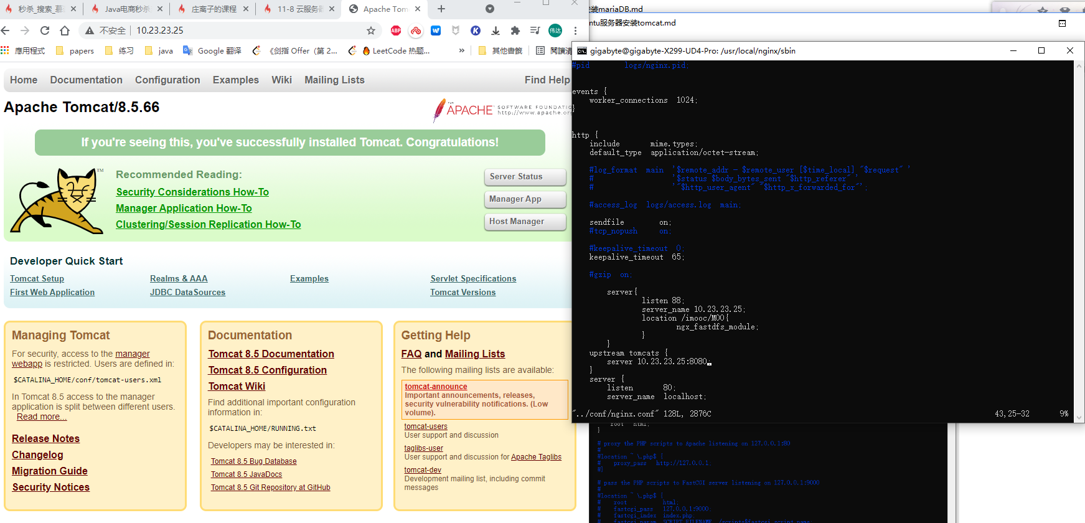Open the Reading list (閱讀清單) button
This screenshot has height=523, width=1085.
pyautogui.click(x=553, y=50)
